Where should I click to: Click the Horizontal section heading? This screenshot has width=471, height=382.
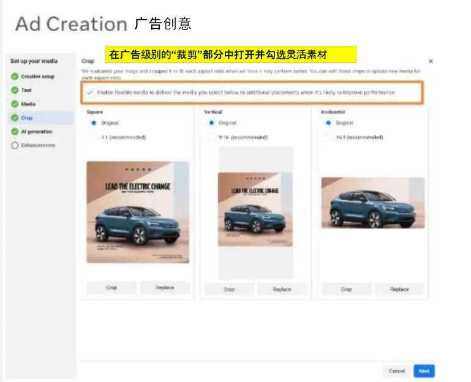tap(333, 112)
